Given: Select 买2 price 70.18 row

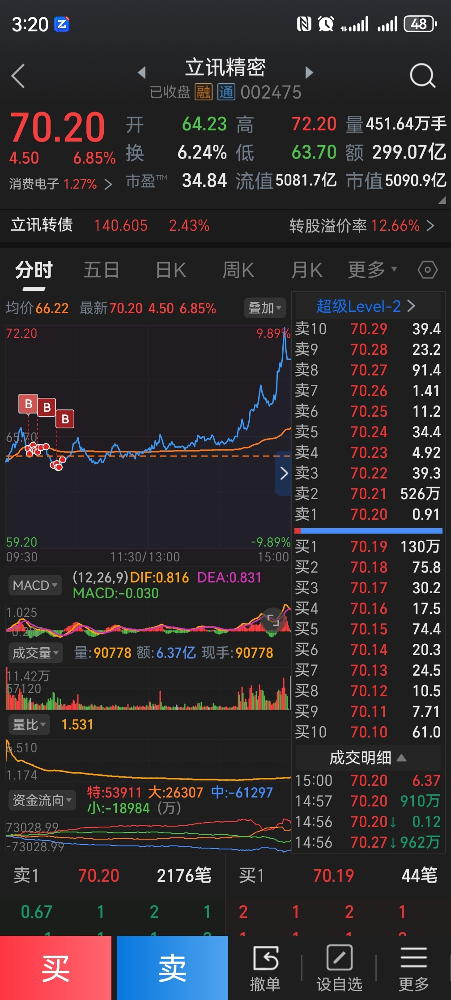Looking at the screenshot, I should (368, 567).
